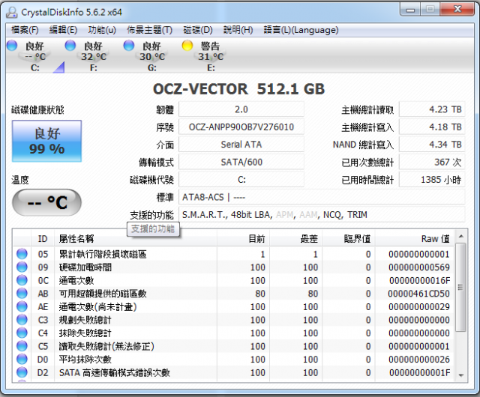Sort by the 最差 column header
The height and width of the screenshot is (397, 480).
click(x=296, y=238)
